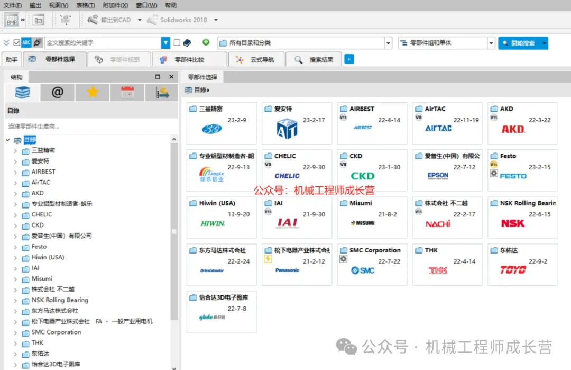
Task: Click the Solidworks 2018 toolbar icon
Action: (x=152, y=20)
